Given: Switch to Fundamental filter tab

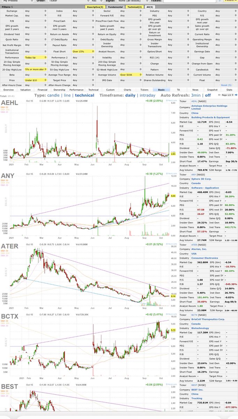Looking at the screenshot, I should click(x=115, y=7).
